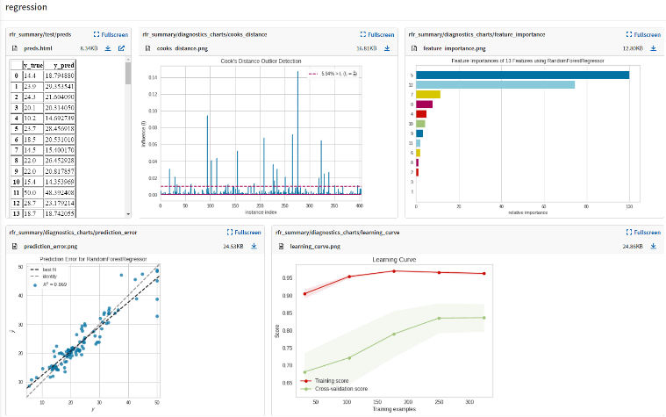
Task: Open the learning_curve panel in Fullscreen
Action: 643,232
